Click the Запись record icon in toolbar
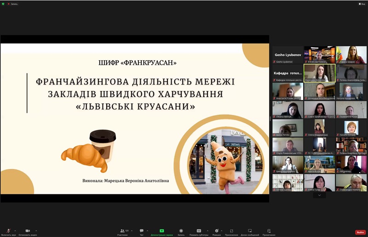This screenshot has width=368, height=237. (181, 231)
